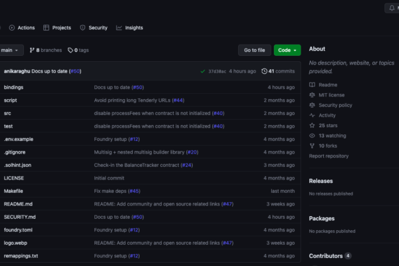Click the branches fork icon
The width and height of the screenshot is (399, 266).
pos(32,50)
